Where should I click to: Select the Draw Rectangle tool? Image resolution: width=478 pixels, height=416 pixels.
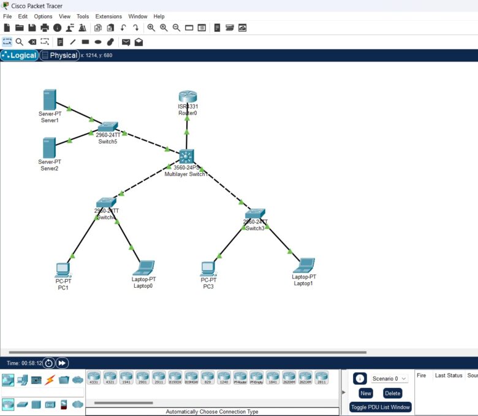[x=85, y=42]
